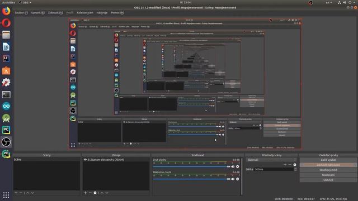Screen dimensions: 358x201
Task: Mute the Zvuk plochy audio channel
Action: click(233, 166)
